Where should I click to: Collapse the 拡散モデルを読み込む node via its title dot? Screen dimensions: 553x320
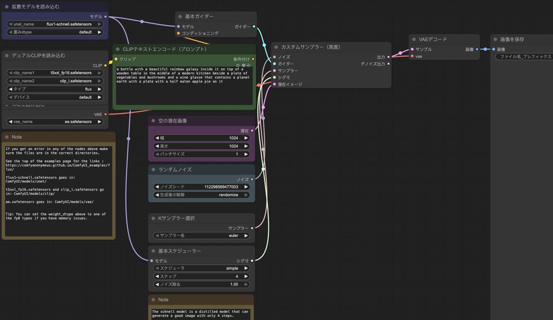7,7
